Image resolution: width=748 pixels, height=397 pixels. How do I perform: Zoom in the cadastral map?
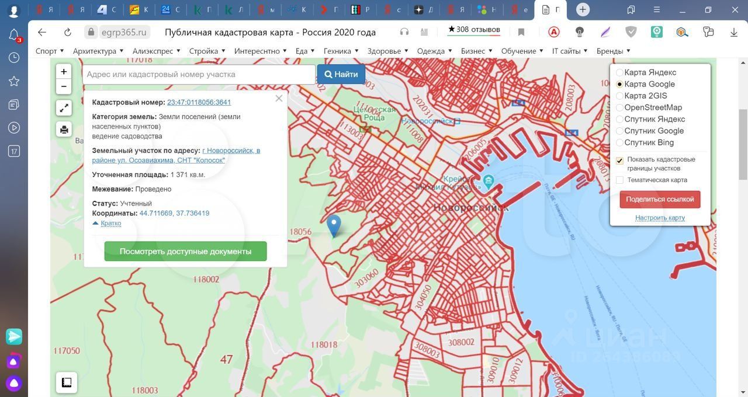tap(64, 72)
